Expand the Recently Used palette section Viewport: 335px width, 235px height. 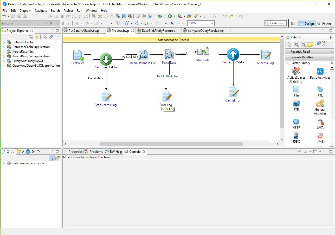[300, 52]
